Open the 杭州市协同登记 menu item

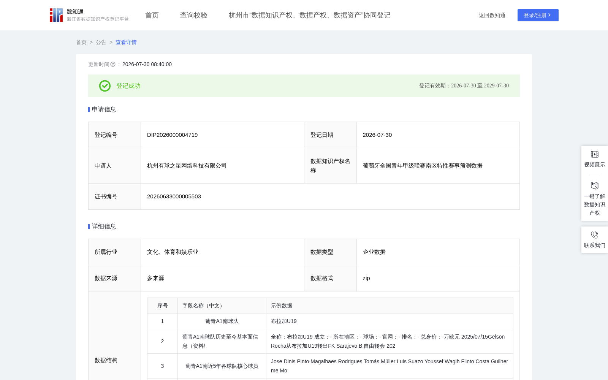click(x=310, y=15)
